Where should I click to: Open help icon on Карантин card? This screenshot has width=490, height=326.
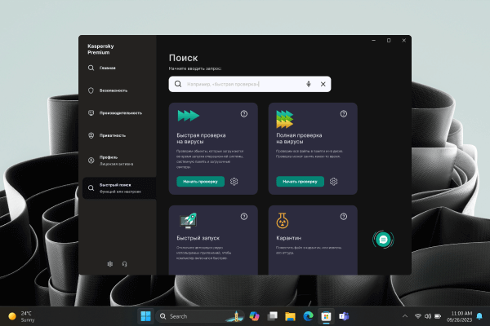coord(344,217)
